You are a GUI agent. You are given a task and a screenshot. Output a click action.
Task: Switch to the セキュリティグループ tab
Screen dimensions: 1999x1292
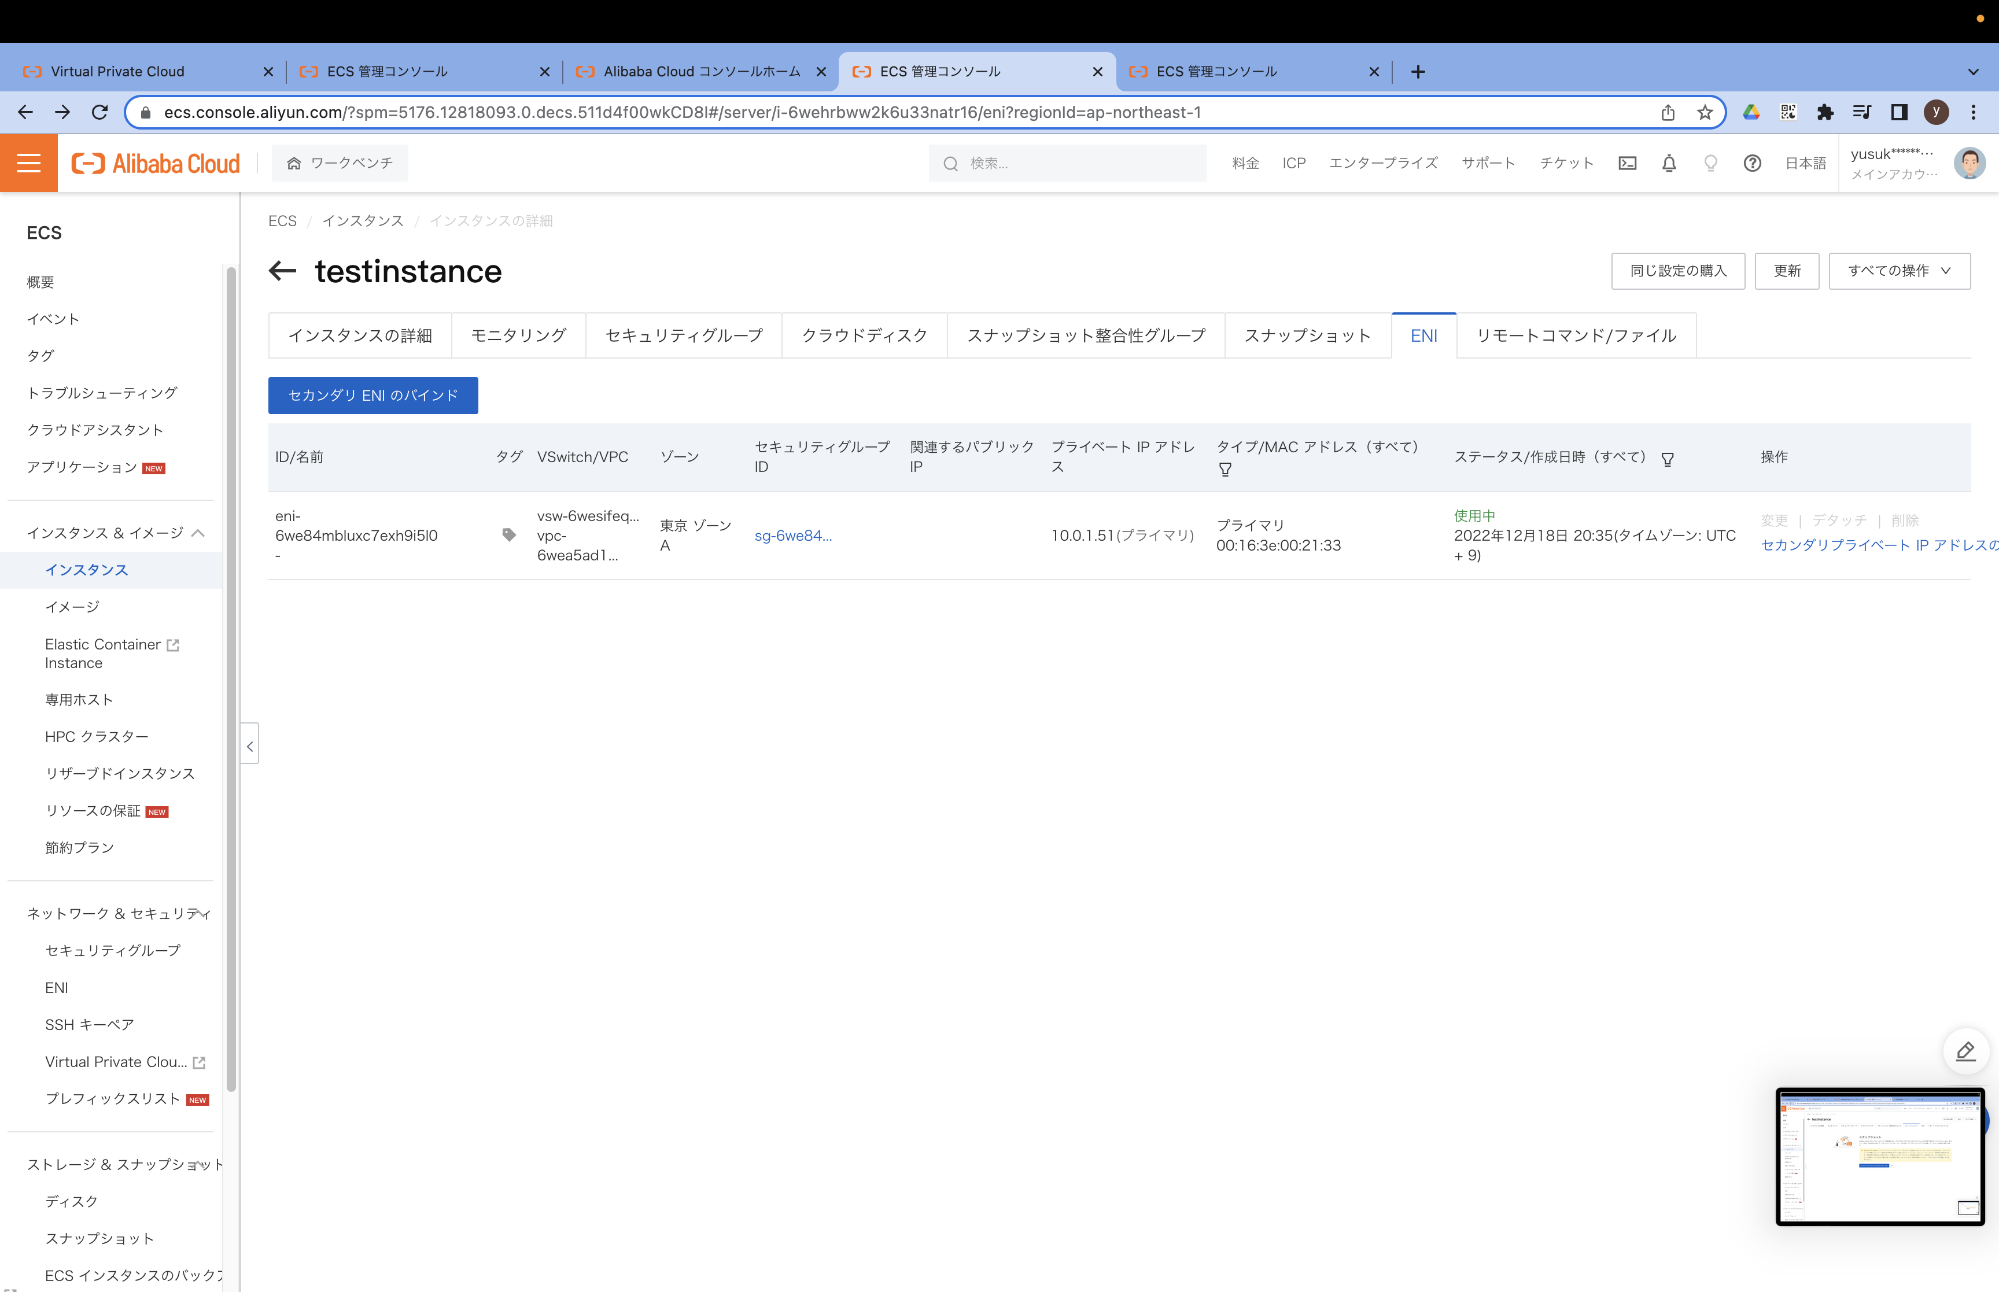(683, 335)
